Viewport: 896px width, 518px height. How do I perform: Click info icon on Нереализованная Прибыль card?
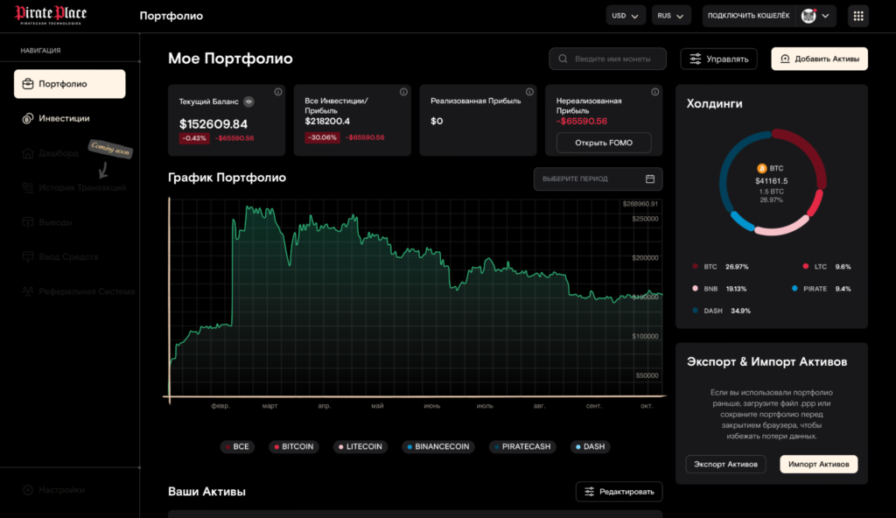pos(654,92)
